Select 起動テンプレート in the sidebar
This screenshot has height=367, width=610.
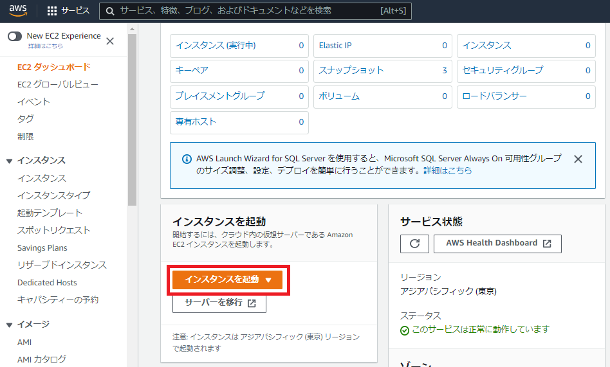tap(50, 213)
